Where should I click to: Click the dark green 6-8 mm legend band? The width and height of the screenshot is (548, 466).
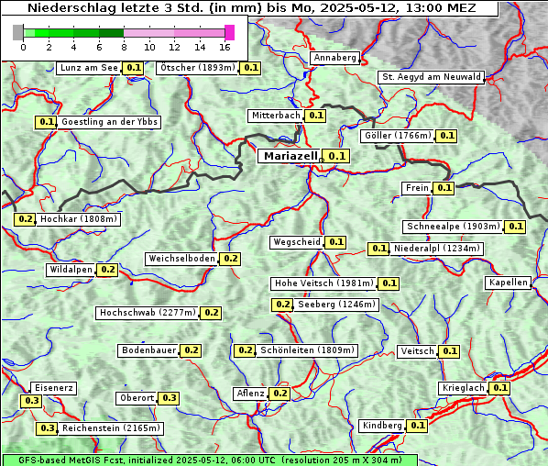coord(111,33)
